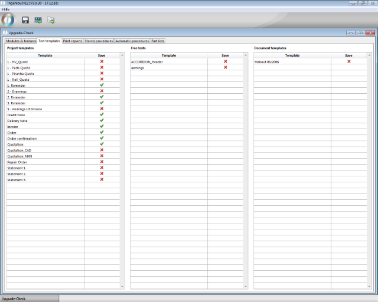Open the Hilfe menu
Viewport: 378px width, 302px height.
pos(6,9)
